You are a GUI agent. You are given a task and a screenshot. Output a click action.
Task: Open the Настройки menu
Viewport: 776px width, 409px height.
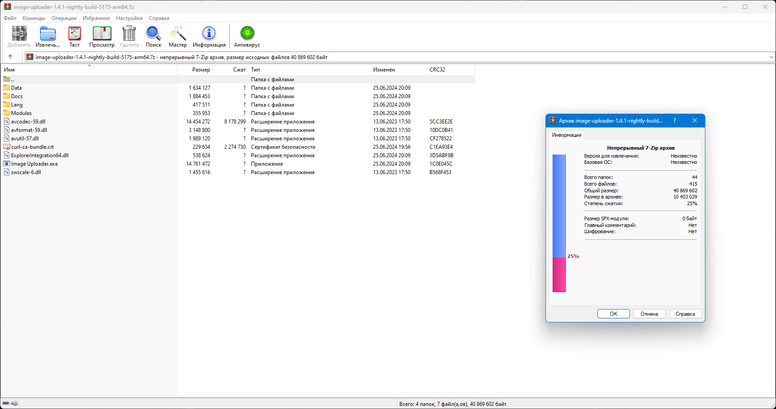[x=129, y=18]
